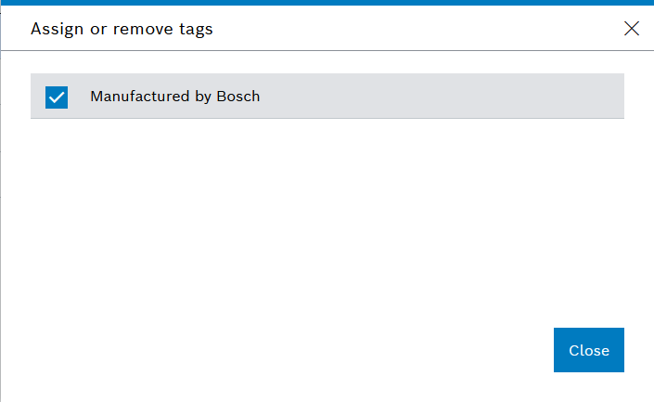Click the header divider line under the title
The width and height of the screenshot is (654, 402).
tap(327, 50)
